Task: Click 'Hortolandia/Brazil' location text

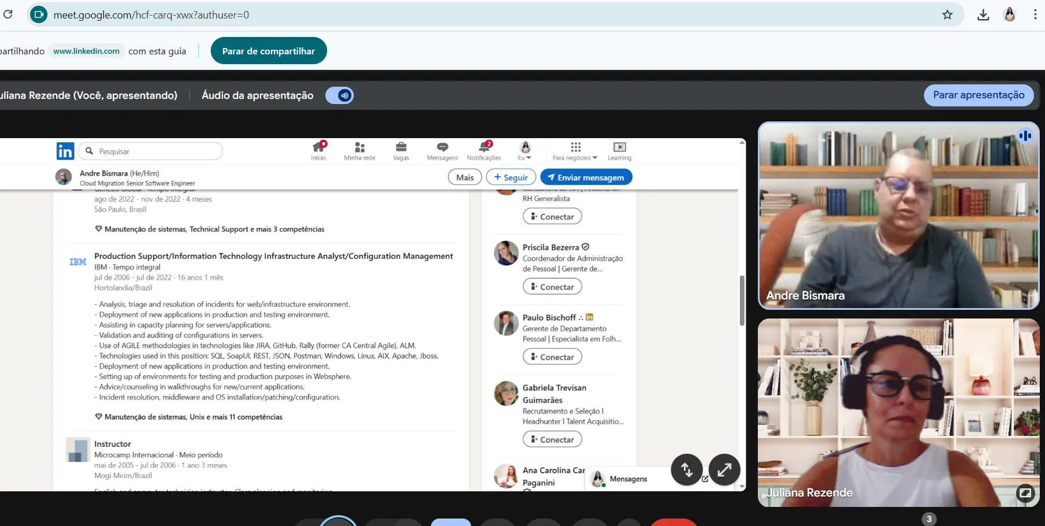Action: (x=123, y=288)
